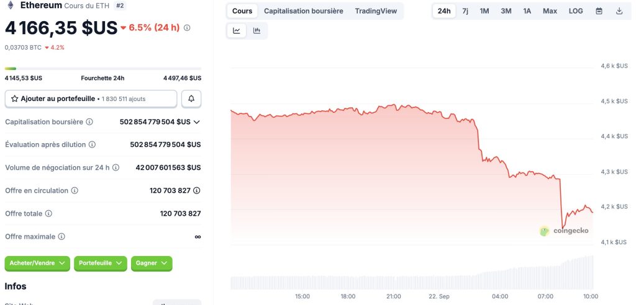
Task: Open the Gagner dropdown
Action: pos(151,263)
